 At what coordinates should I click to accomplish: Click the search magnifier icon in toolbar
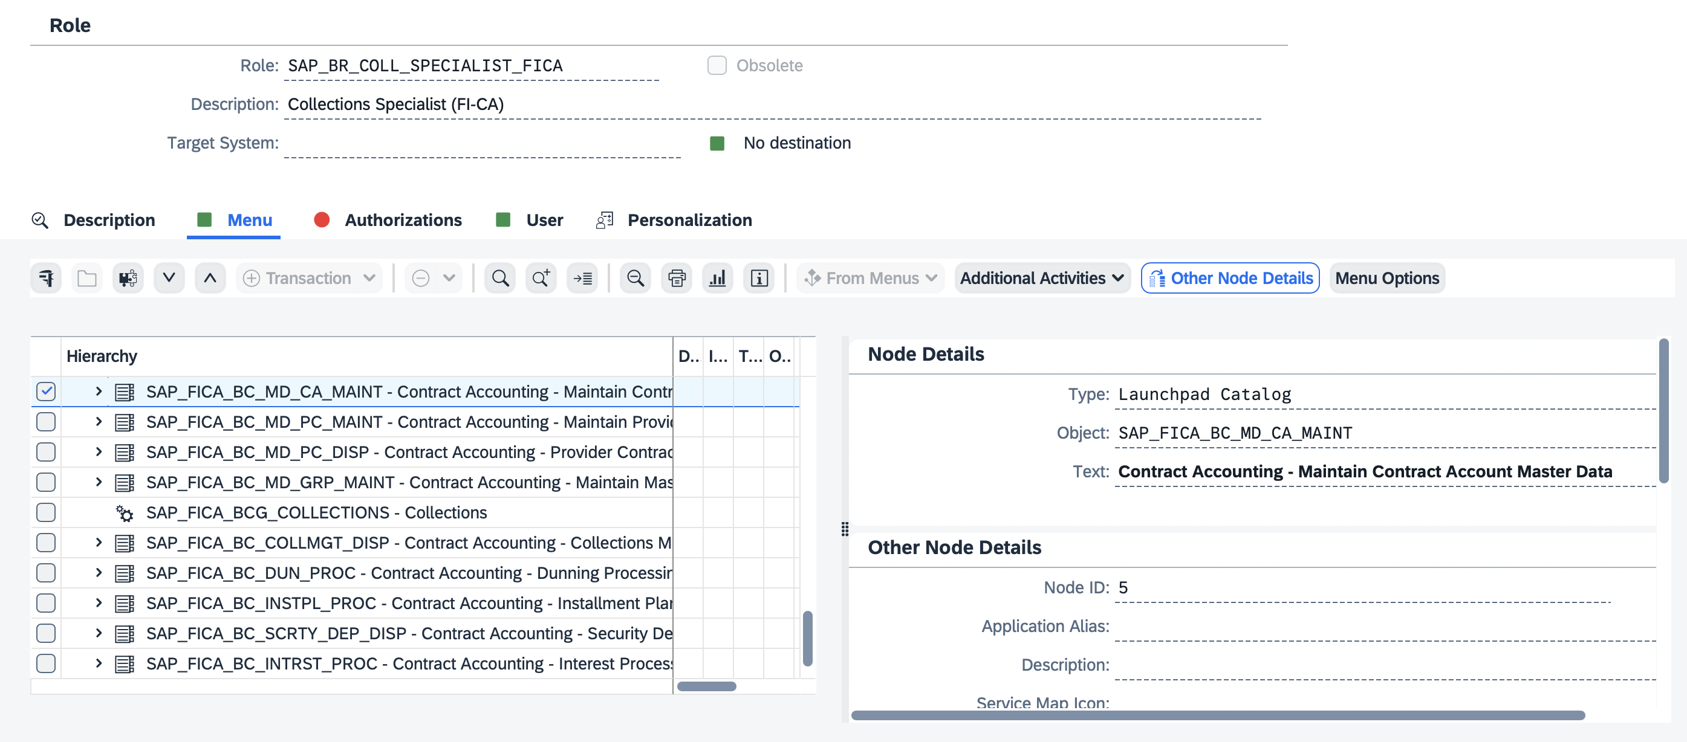pyautogui.click(x=500, y=278)
